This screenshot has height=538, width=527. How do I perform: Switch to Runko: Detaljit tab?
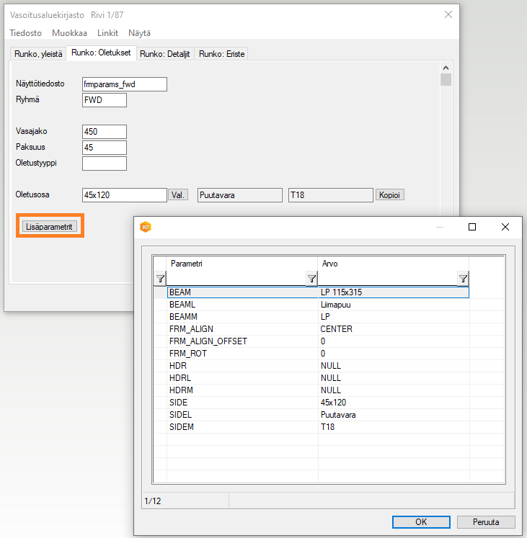(164, 54)
